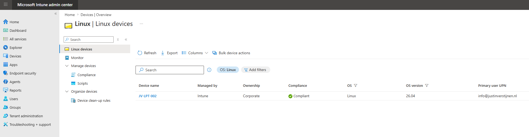
Task: Click the Reports icon in sidebar
Action: coord(6,90)
